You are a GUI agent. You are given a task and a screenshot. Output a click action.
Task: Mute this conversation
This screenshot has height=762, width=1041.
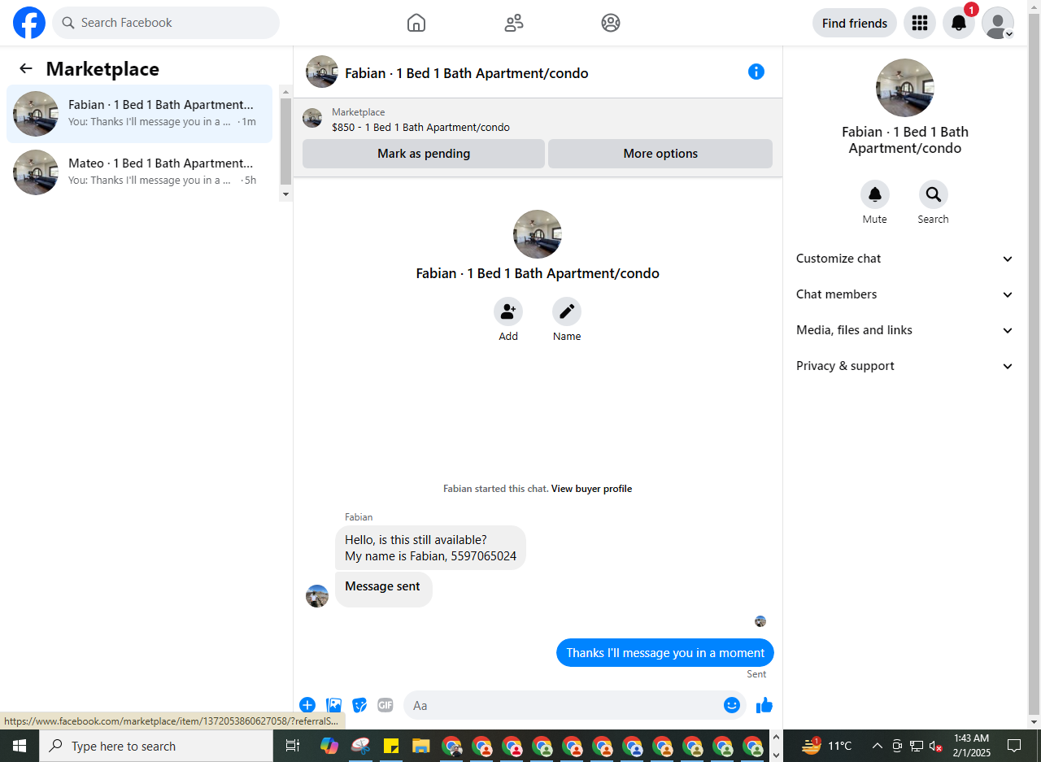(875, 194)
